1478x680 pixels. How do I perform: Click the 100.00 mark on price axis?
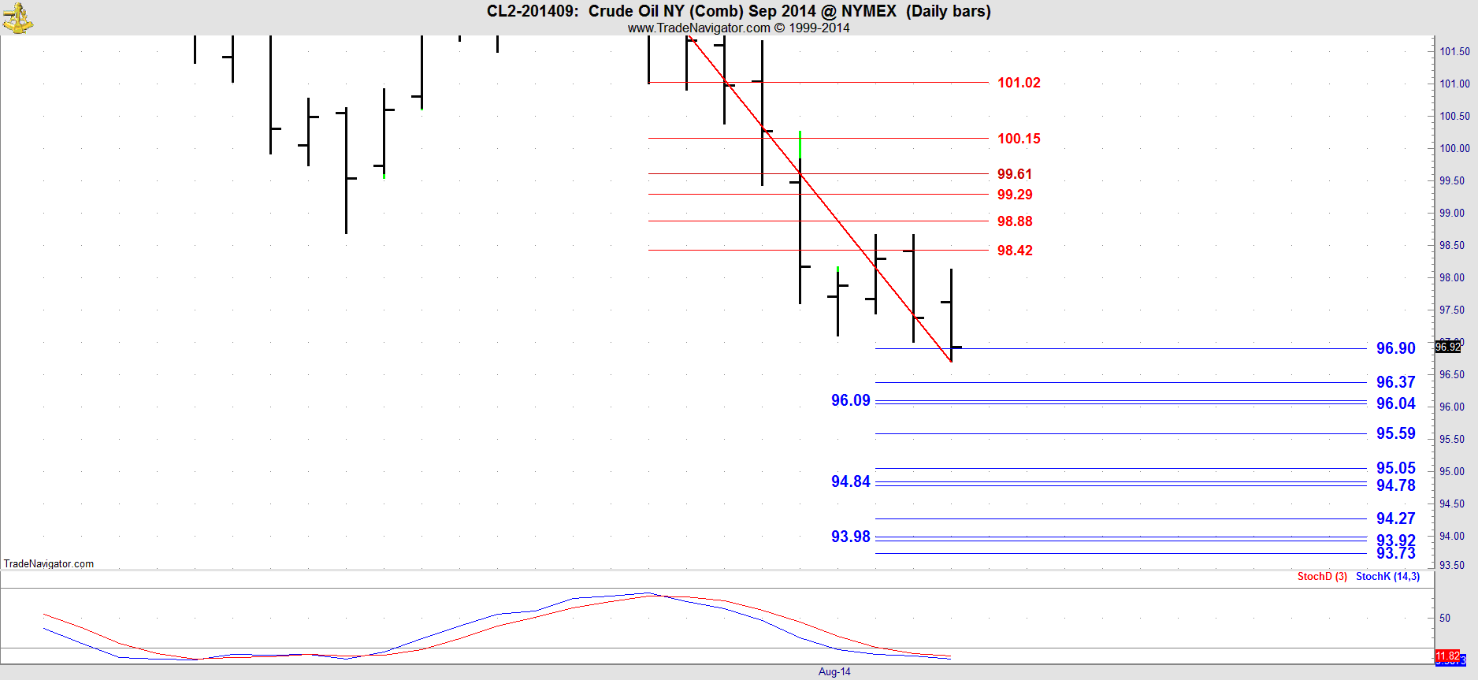1454,148
